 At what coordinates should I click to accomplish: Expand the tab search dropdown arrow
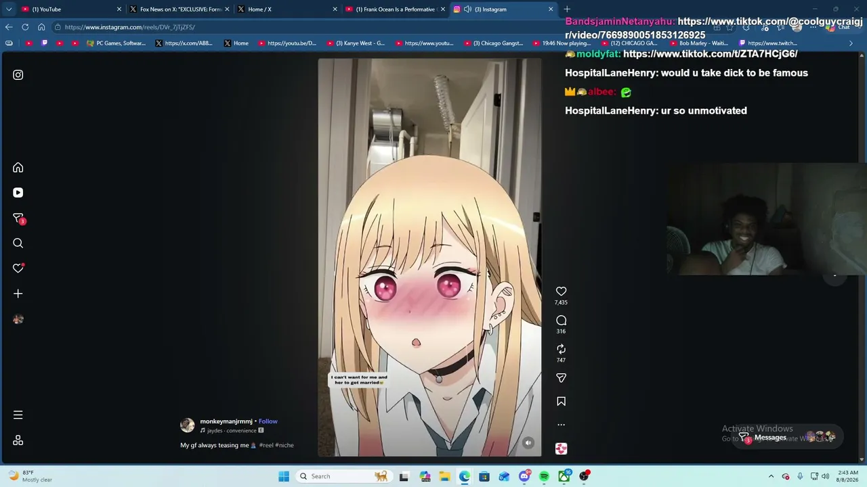point(9,9)
